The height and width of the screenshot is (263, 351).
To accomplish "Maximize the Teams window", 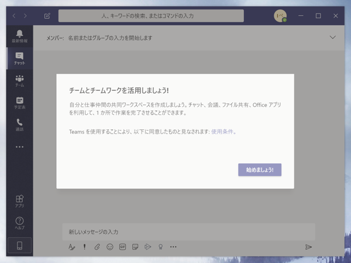I will [x=318, y=16].
